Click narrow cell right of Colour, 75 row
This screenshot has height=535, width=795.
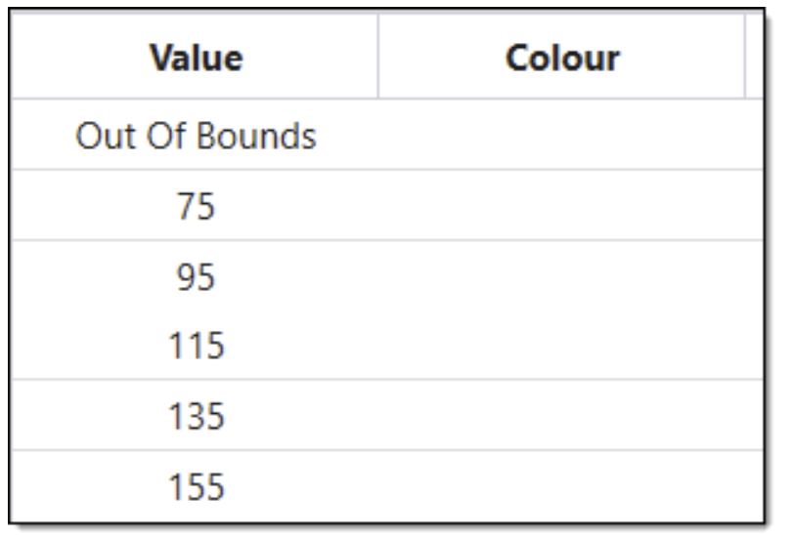[x=754, y=206]
